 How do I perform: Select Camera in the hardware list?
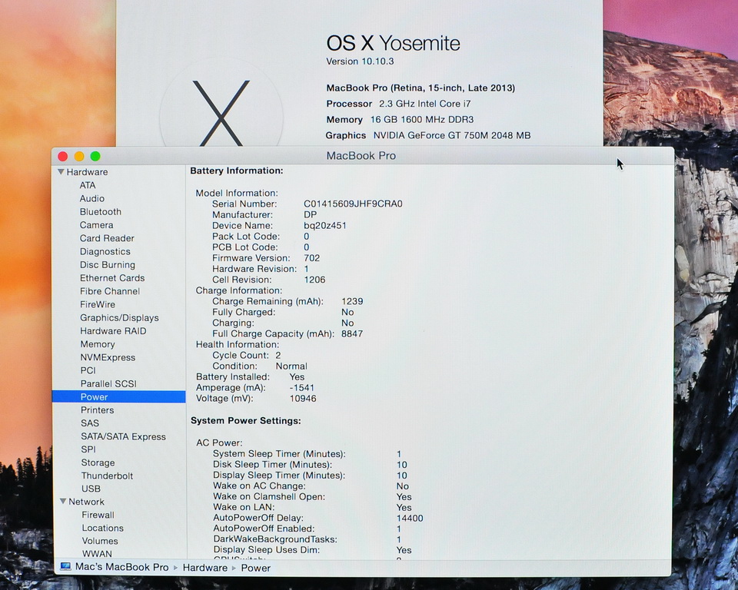click(x=97, y=225)
